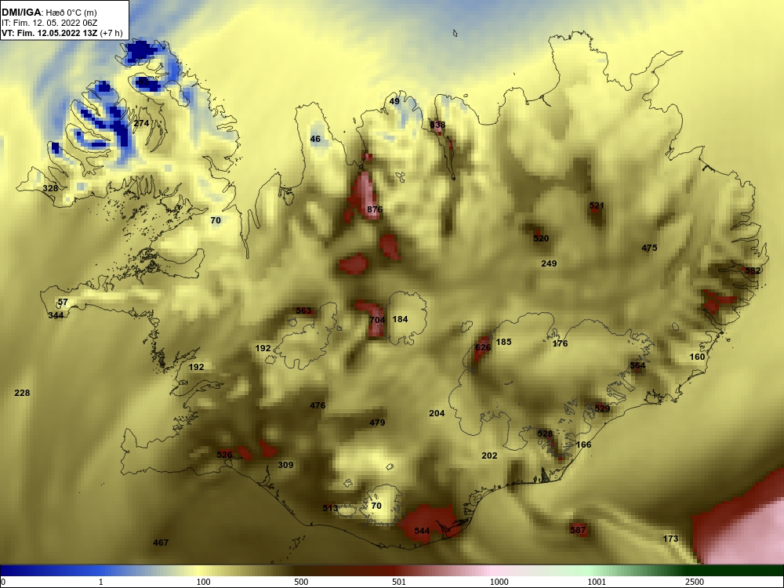Click the legend tick label 501
The width and height of the screenshot is (784, 588).
399,582
